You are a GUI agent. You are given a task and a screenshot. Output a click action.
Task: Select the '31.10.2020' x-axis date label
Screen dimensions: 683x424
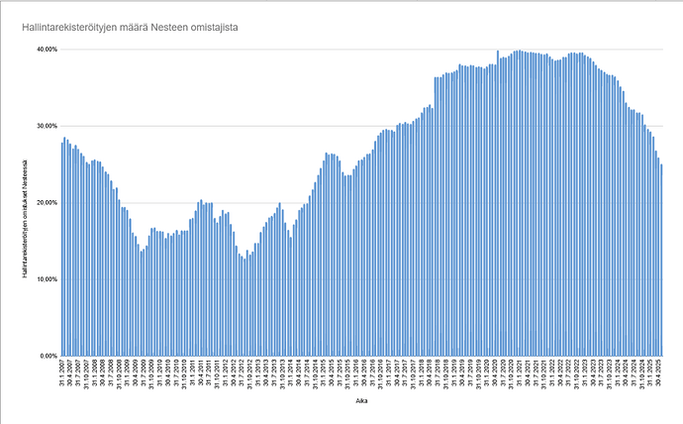pyautogui.click(x=512, y=374)
